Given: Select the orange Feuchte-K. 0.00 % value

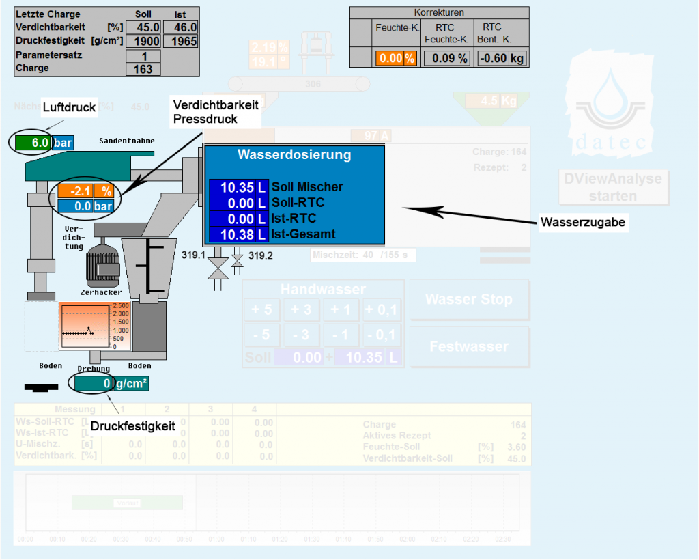Looking at the screenshot, I should tap(395, 58).
